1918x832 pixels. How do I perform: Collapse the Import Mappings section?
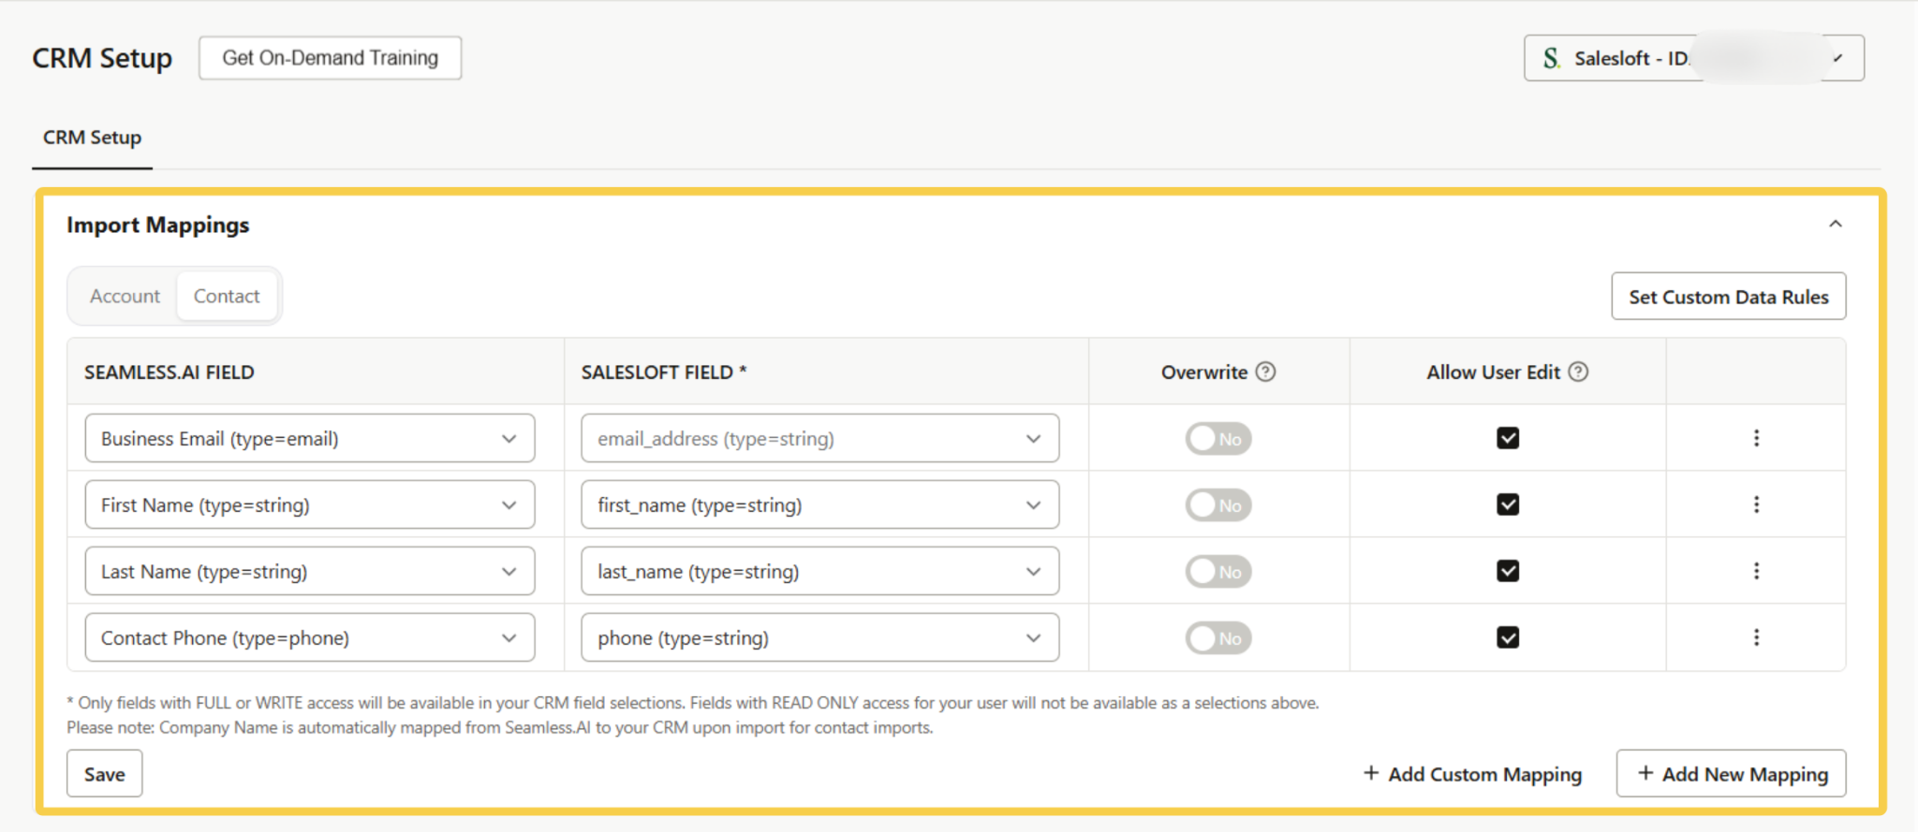point(1835,224)
